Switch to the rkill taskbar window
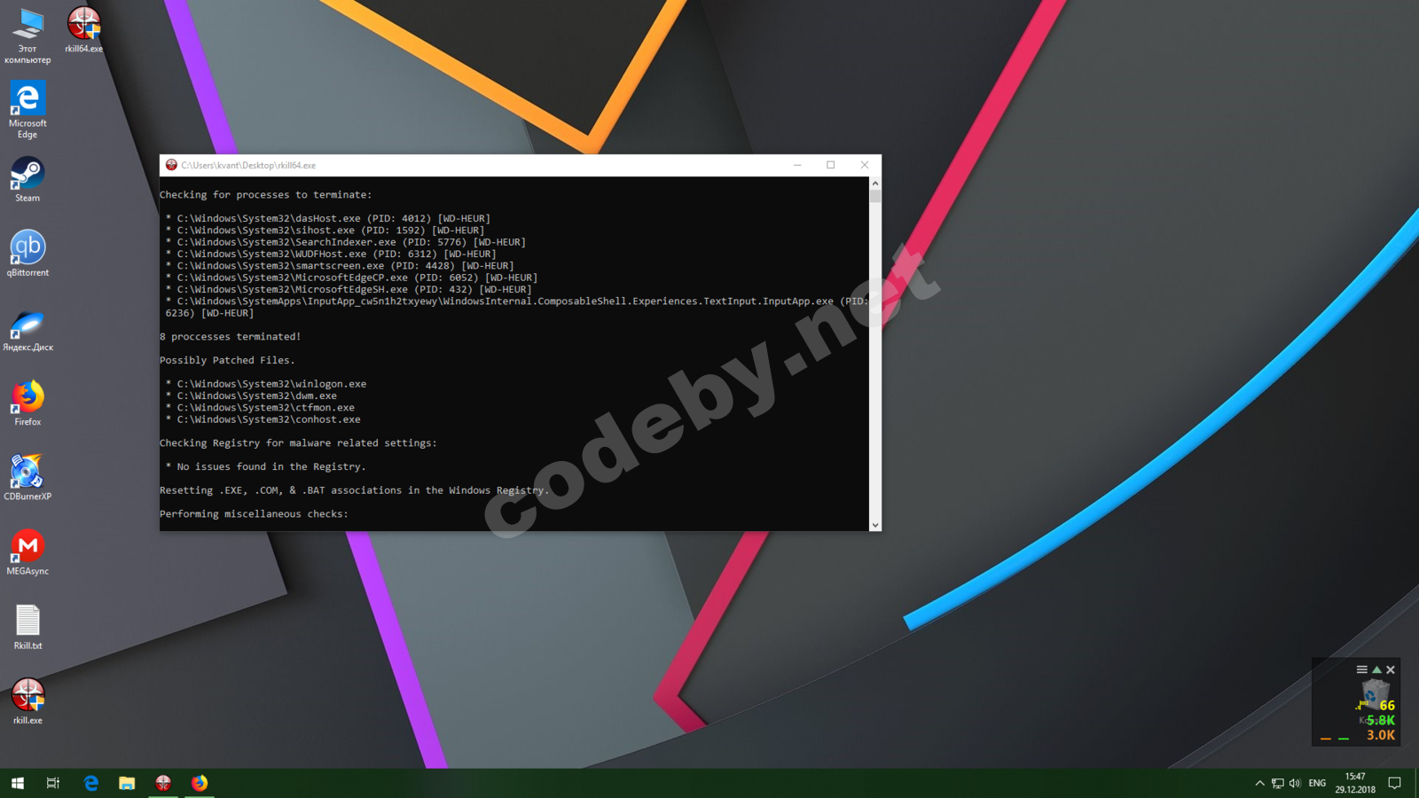Image resolution: width=1419 pixels, height=798 pixels. click(x=163, y=783)
